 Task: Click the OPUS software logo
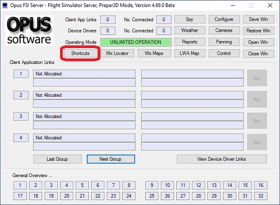coord(29,31)
